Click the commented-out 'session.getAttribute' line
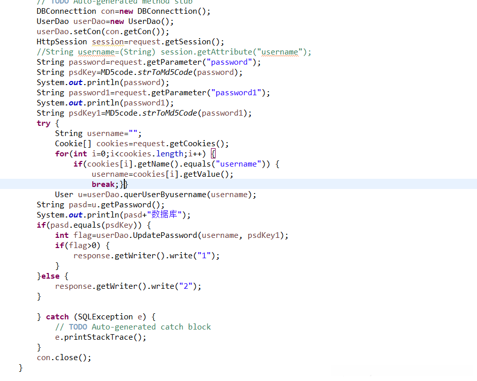 174,52
